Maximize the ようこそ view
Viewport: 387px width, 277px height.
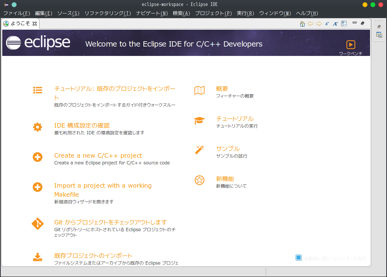363,23
